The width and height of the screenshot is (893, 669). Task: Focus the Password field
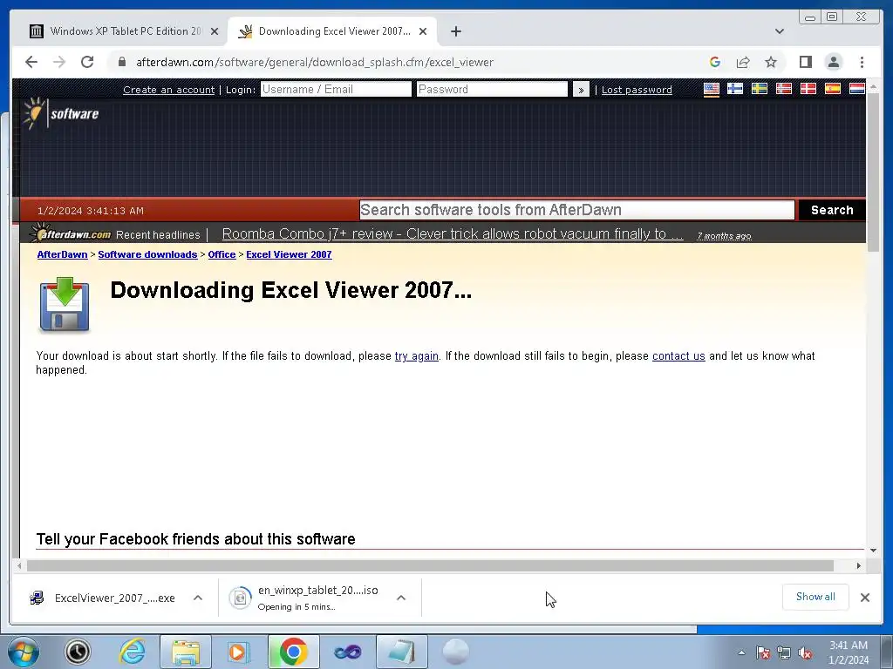click(492, 90)
